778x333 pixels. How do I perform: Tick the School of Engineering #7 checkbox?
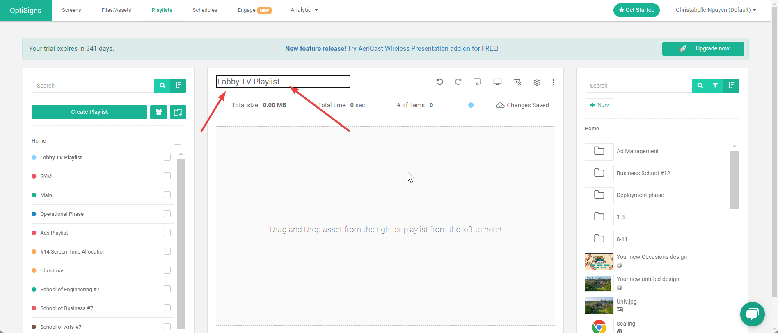click(x=167, y=289)
